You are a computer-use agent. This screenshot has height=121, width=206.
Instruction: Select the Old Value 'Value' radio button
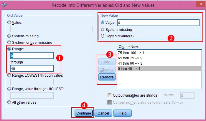tap(10, 22)
